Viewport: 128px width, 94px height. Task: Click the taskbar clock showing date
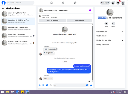[x=119, y=92]
